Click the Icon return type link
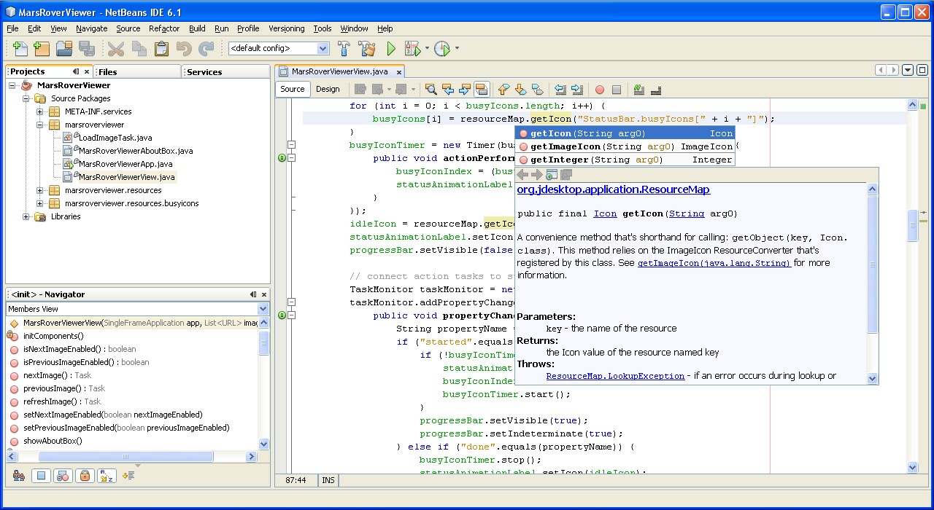This screenshot has width=934, height=510. click(x=605, y=213)
